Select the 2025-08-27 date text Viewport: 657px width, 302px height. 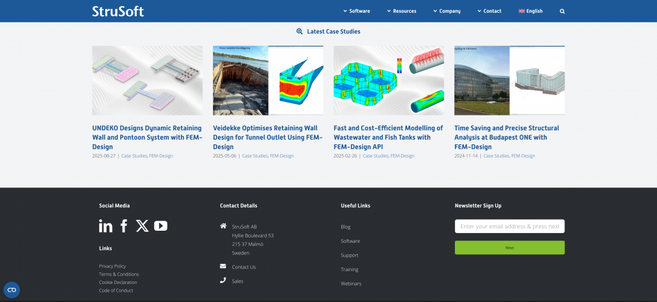[104, 156]
